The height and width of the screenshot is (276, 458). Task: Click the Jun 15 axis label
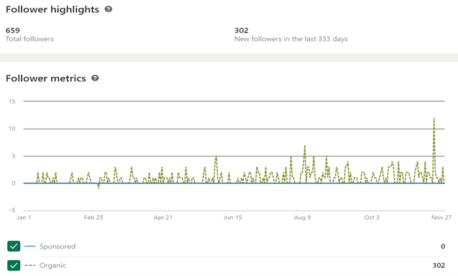[x=232, y=217]
